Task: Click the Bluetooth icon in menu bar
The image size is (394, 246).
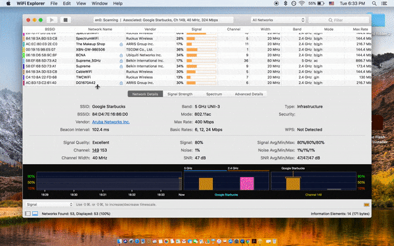Action: click(286, 3)
